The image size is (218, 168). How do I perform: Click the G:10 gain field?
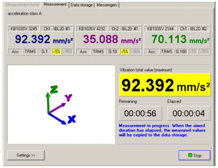click(113, 52)
